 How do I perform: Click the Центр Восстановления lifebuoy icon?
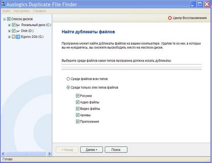tap(170, 18)
